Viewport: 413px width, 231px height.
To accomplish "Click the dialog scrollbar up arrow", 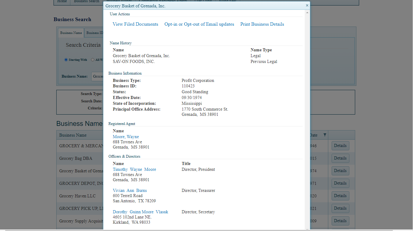I will pyautogui.click(x=307, y=13).
